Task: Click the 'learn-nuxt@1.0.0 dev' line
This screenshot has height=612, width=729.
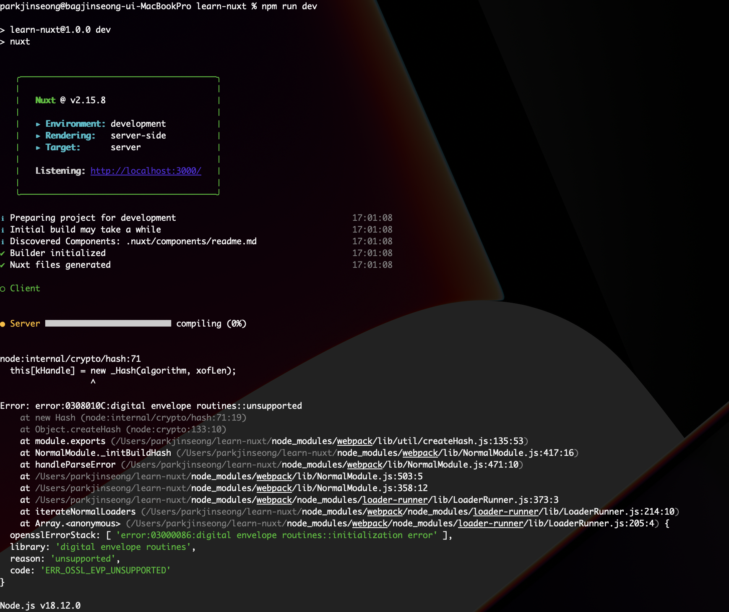Action: tap(60, 30)
